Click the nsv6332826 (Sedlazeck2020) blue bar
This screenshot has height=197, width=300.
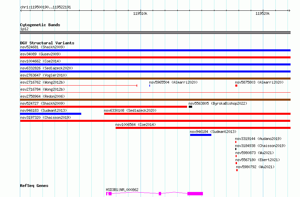[x=155, y=71]
